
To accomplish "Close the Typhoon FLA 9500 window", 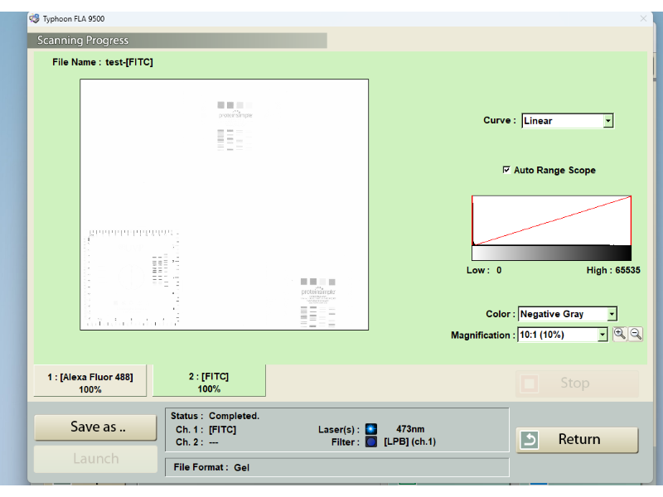I will click(643, 18).
